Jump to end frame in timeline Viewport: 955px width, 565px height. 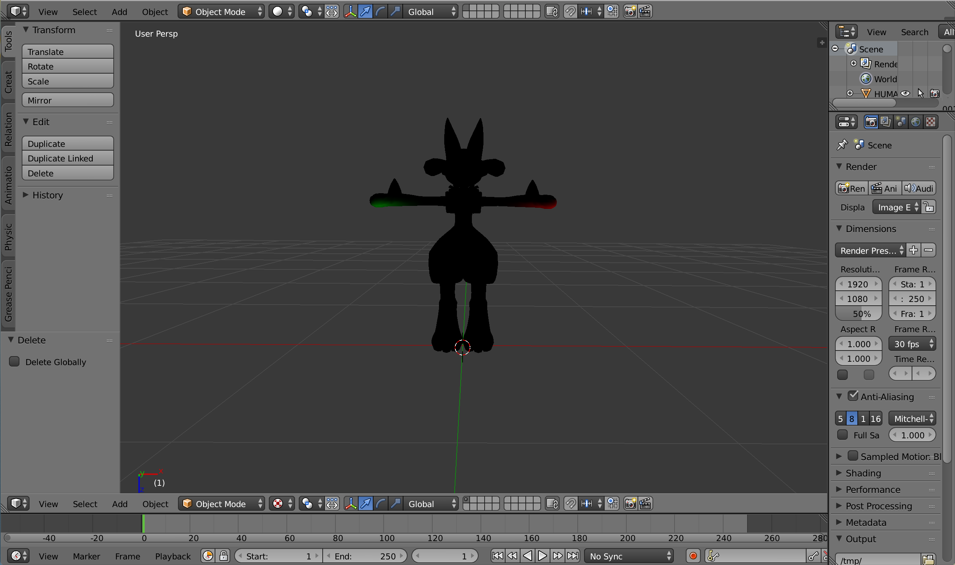[x=572, y=556]
